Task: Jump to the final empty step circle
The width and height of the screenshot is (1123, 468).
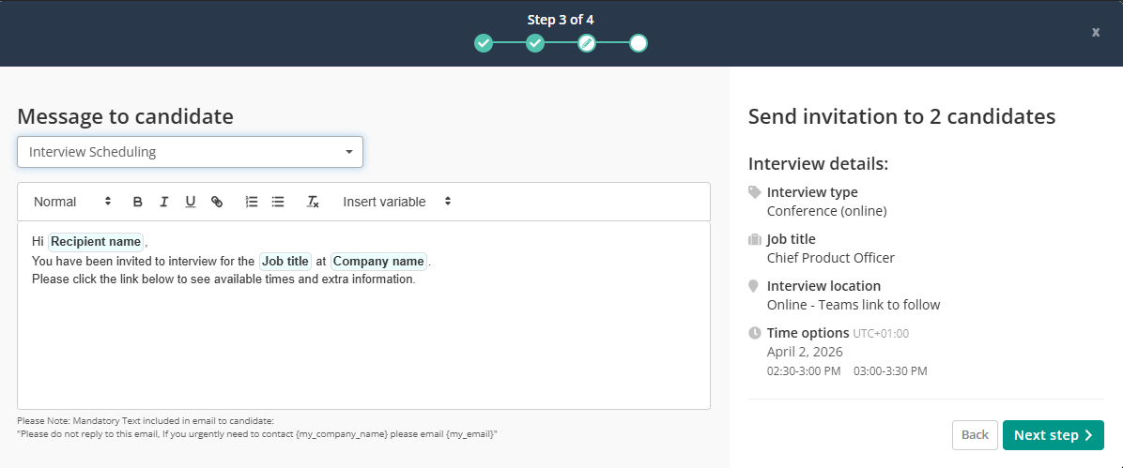Action: (x=638, y=43)
